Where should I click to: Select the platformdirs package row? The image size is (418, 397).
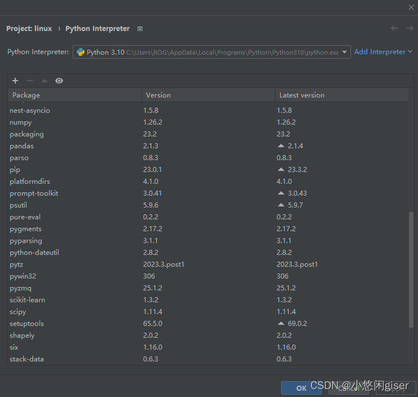tap(208, 182)
